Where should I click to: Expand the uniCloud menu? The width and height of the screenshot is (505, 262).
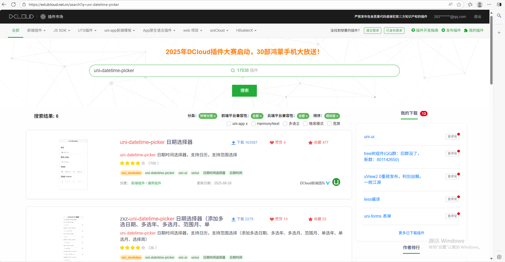click(x=219, y=30)
